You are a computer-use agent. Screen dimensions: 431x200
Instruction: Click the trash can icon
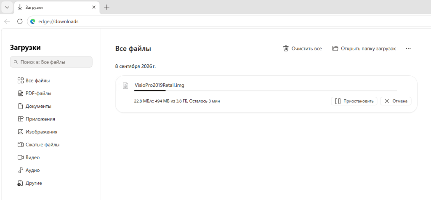pyautogui.click(x=286, y=48)
